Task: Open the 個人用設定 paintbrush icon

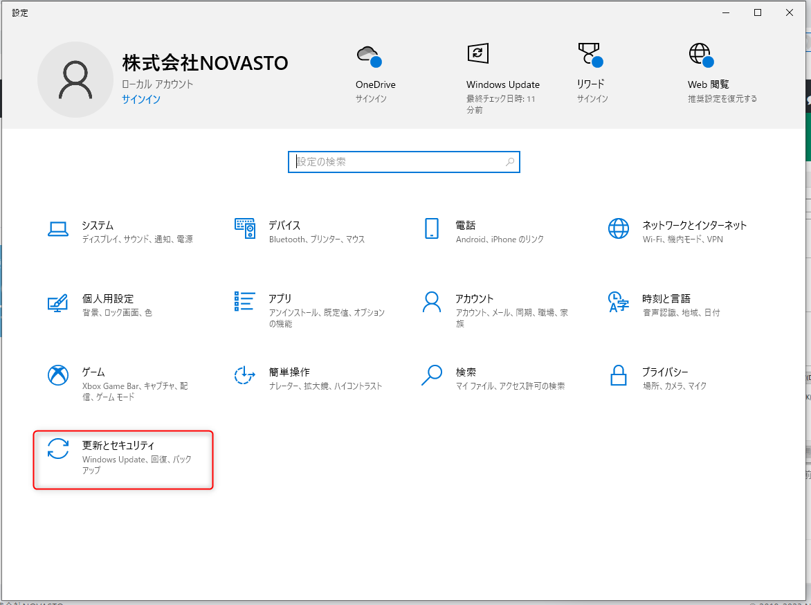Action: click(x=58, y=302)
